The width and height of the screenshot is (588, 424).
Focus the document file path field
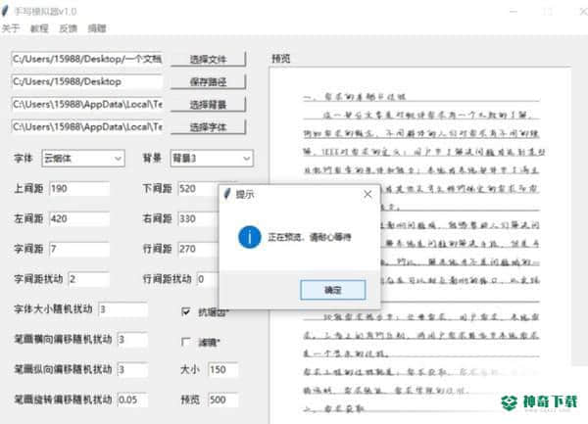pos(86,59)
